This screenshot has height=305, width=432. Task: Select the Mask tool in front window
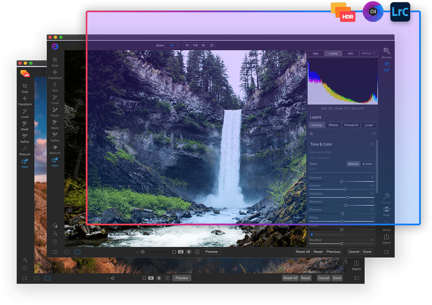click(x=55, y=124)
